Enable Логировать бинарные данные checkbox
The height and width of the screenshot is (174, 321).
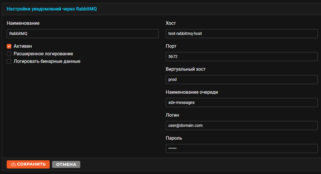pos(9,61)
